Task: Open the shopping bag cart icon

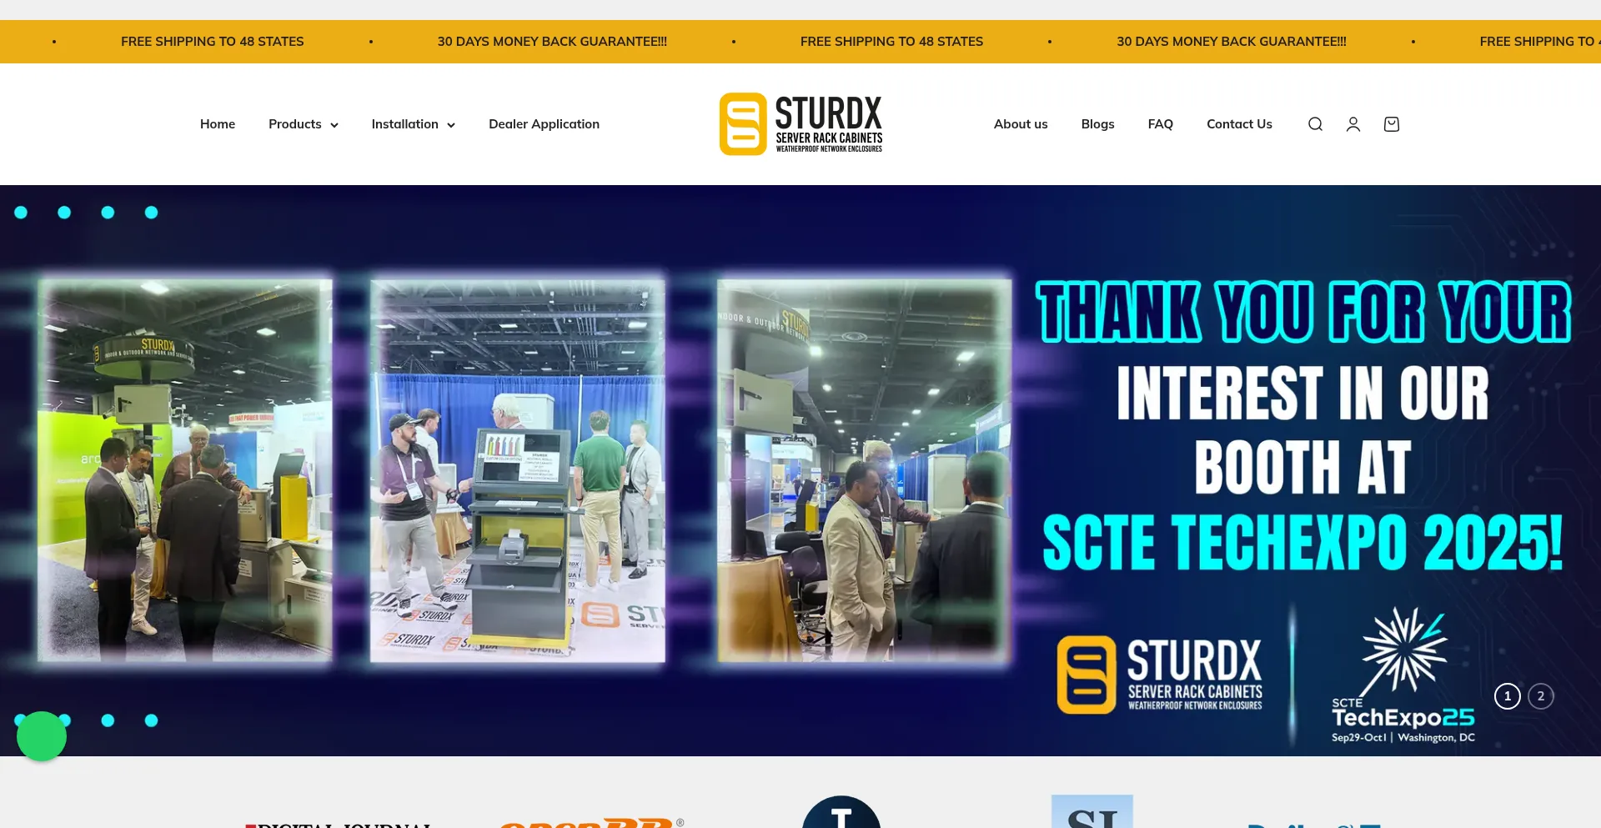Action: [x=1391, y=123]
